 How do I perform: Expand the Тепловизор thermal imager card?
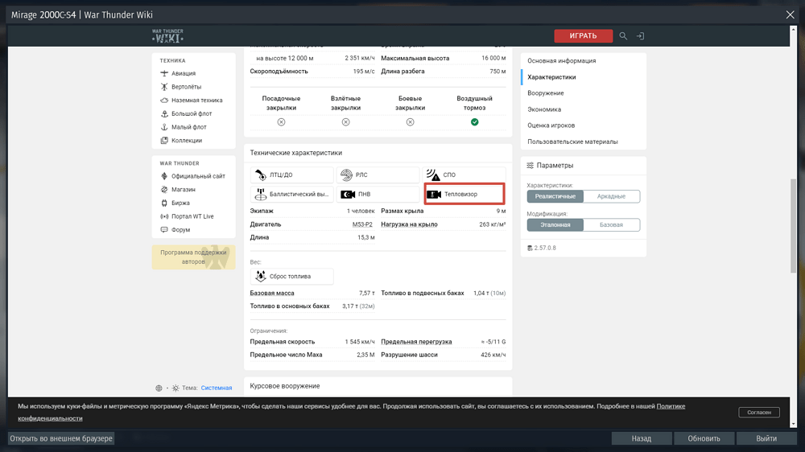tap(464, 194)
